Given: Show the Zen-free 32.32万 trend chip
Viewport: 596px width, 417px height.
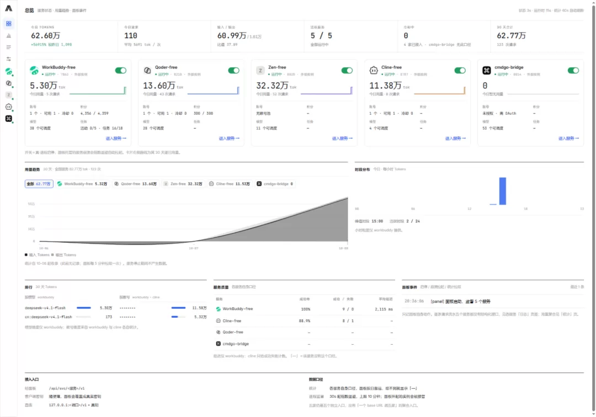Looking at the screenshot, I should pyautogui.click(x=183, y=184).
